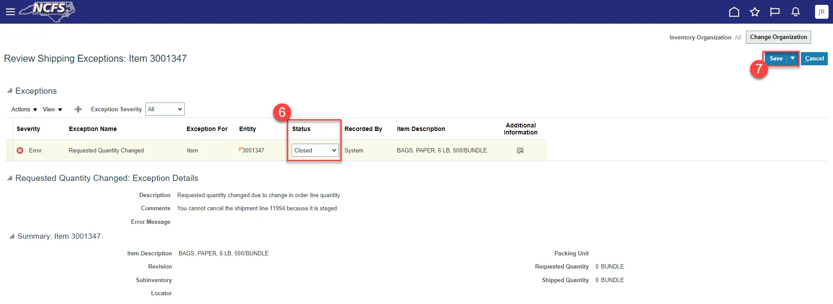Open Notifications bell icon
Screen dimensions: 833x304
tap(795, 12)
